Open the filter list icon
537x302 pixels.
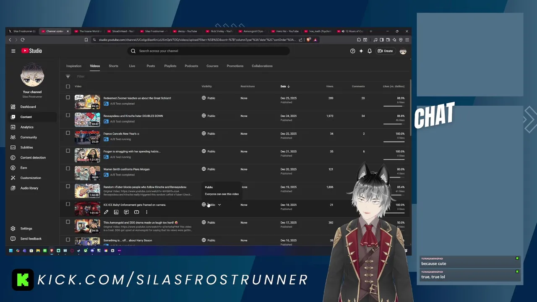coord(68,76)
